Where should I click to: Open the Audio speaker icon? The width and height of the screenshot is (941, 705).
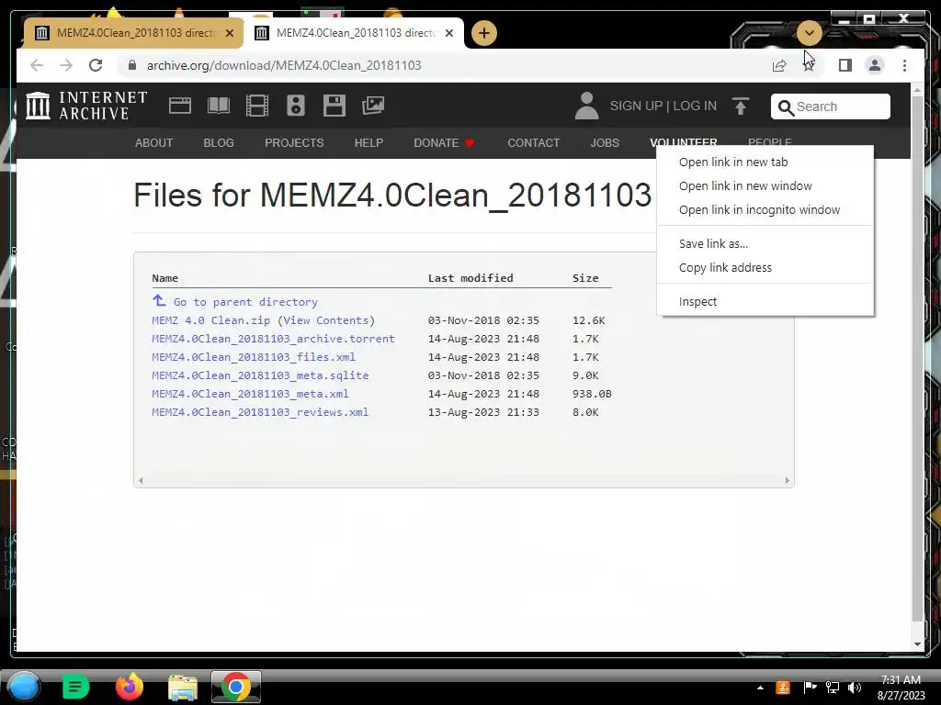coord(295,106)
